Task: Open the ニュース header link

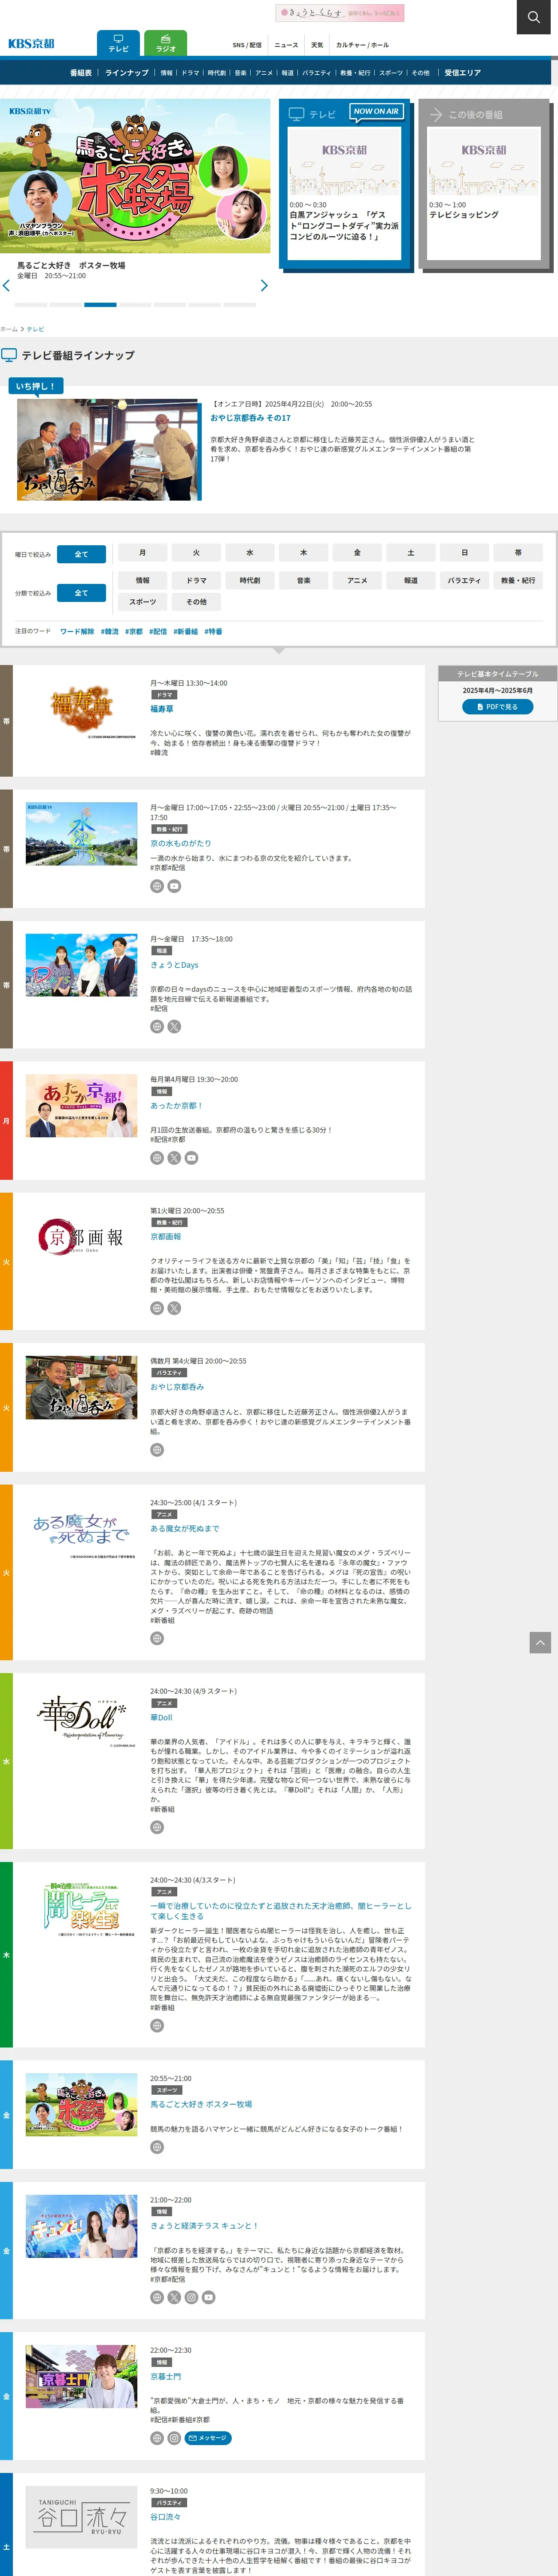Action: (286, 45)
